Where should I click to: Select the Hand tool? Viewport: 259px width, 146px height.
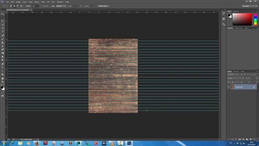[x=2, y=78]
